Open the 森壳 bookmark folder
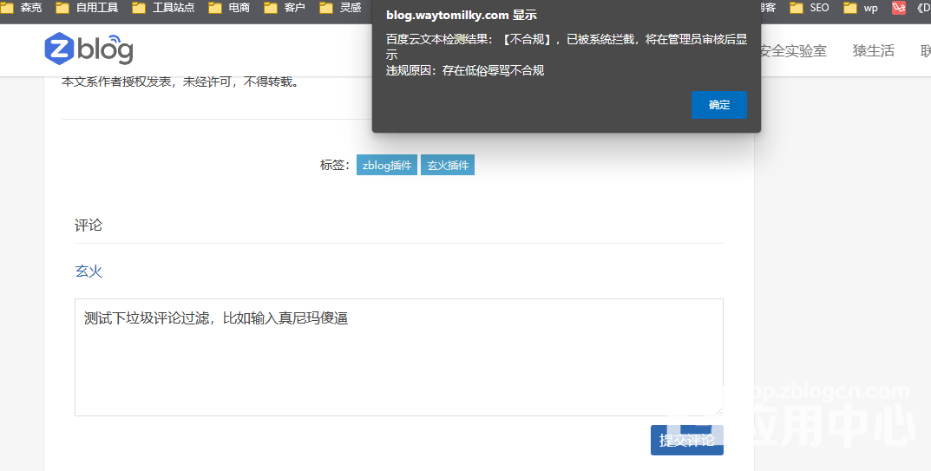The width and height of the screenshot is (931, 471). click(23, 8)
